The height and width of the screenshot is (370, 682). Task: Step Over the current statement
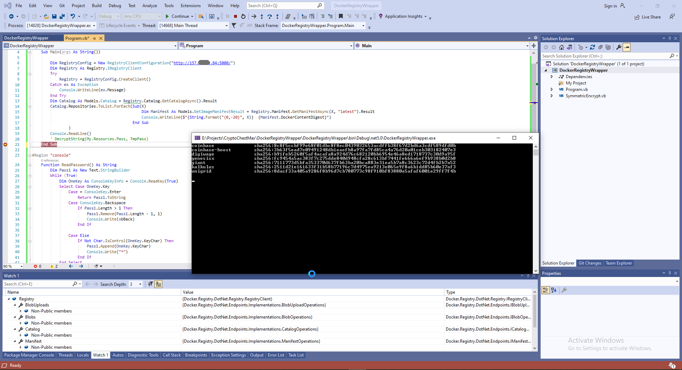coord(270,16)
